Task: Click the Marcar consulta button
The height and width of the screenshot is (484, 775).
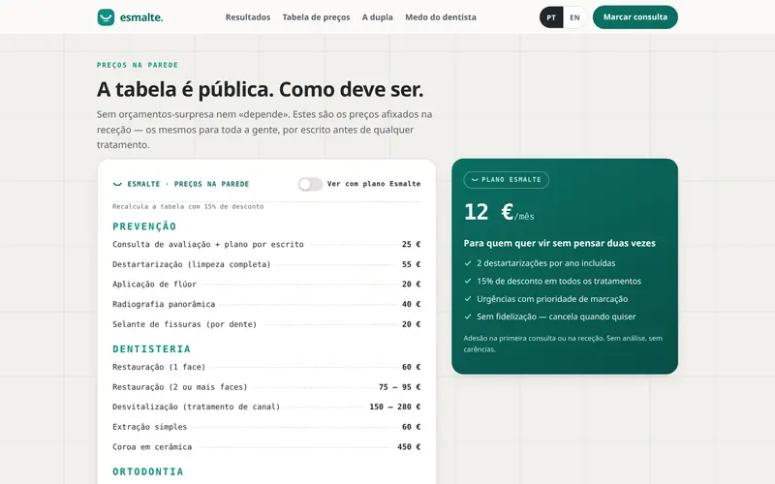Action: click(x=635, y=17)
